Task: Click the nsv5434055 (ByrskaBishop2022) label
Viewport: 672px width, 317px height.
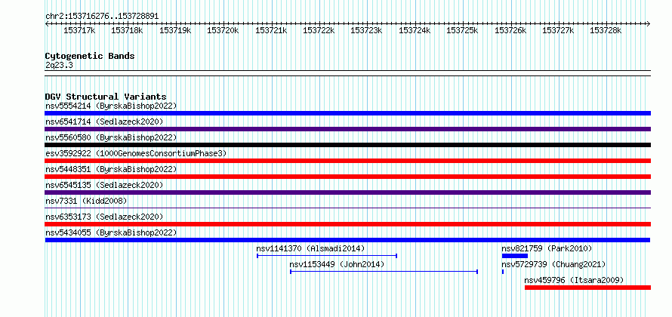Action: tap(111, 232)
